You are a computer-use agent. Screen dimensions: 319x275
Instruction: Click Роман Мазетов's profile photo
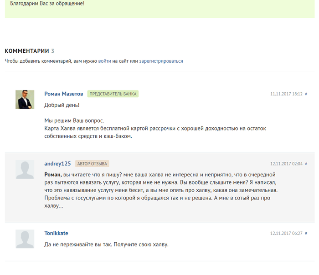(x=25, y=99)
